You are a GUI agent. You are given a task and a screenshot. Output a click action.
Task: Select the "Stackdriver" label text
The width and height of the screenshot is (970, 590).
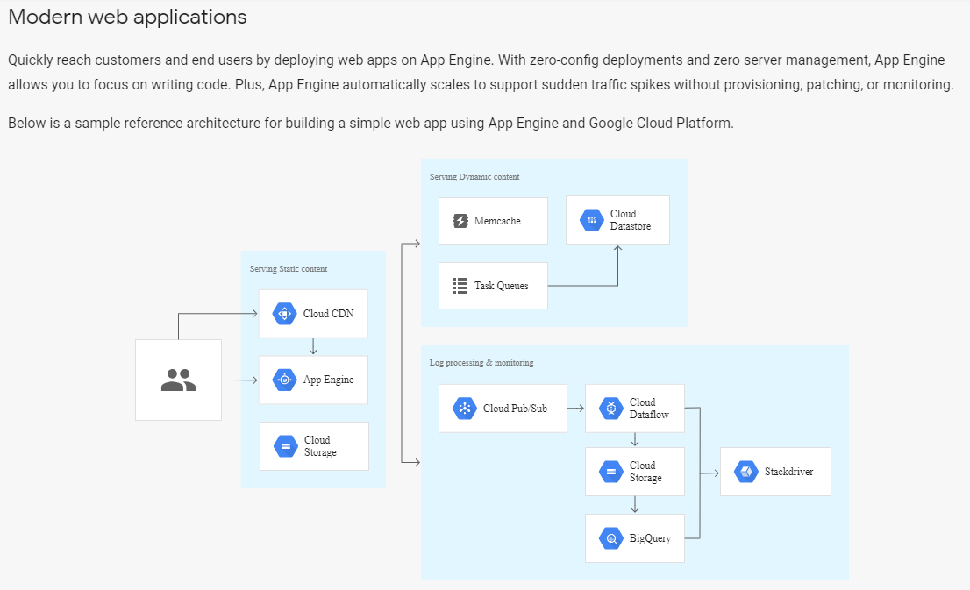788,472
